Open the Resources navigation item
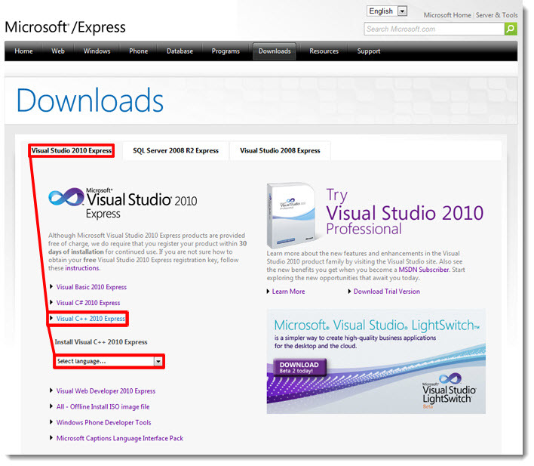 click(324, 51)
